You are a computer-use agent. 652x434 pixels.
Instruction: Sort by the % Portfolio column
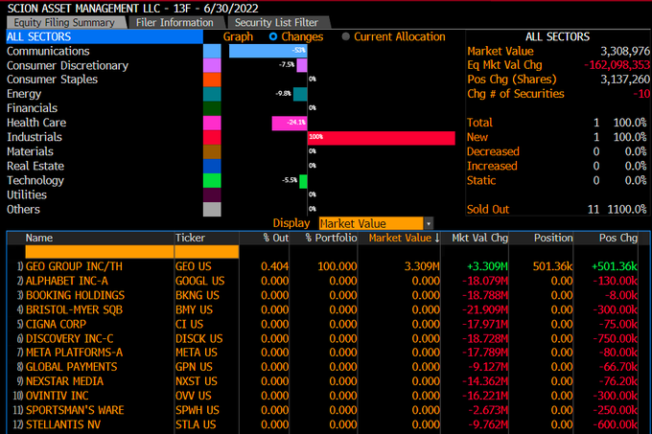point(331,238)
